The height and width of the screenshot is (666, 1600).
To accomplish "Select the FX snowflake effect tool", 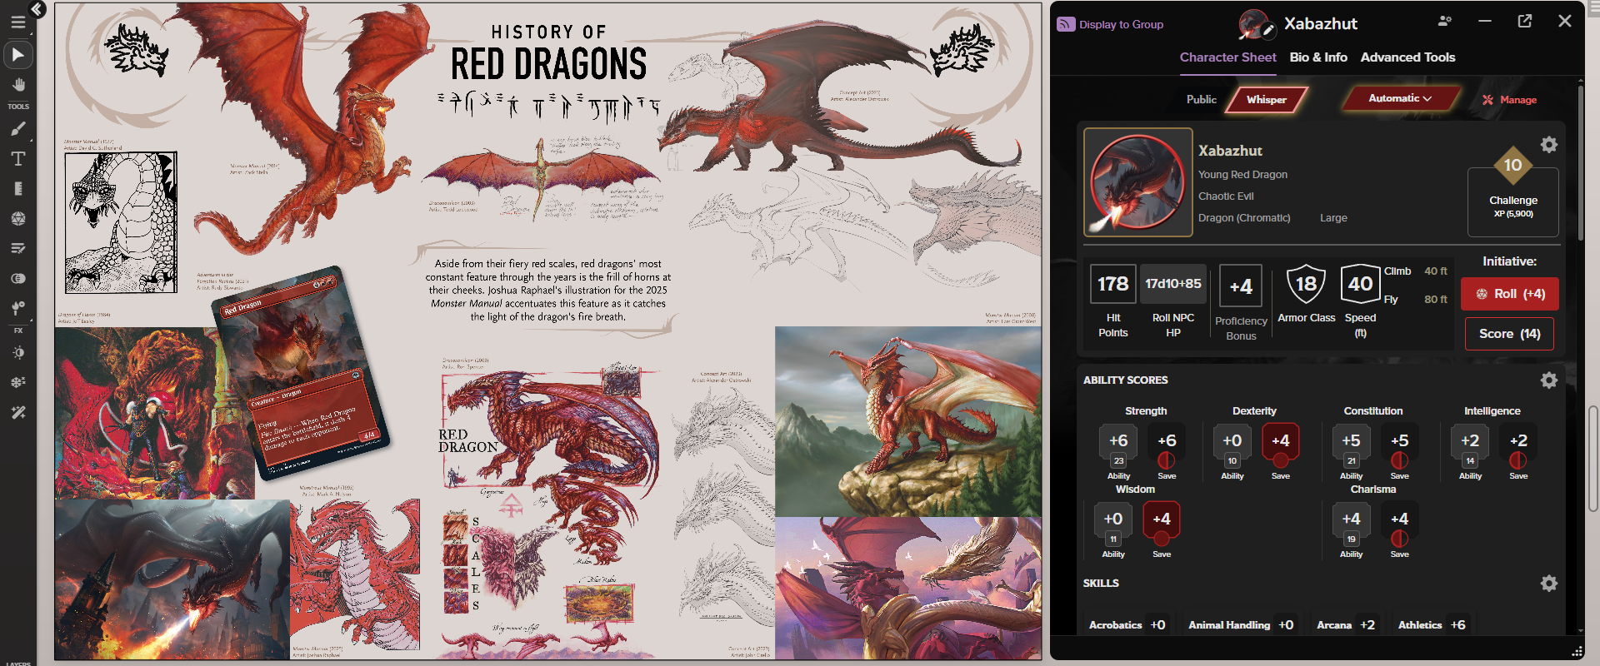I will pos(17,383).
